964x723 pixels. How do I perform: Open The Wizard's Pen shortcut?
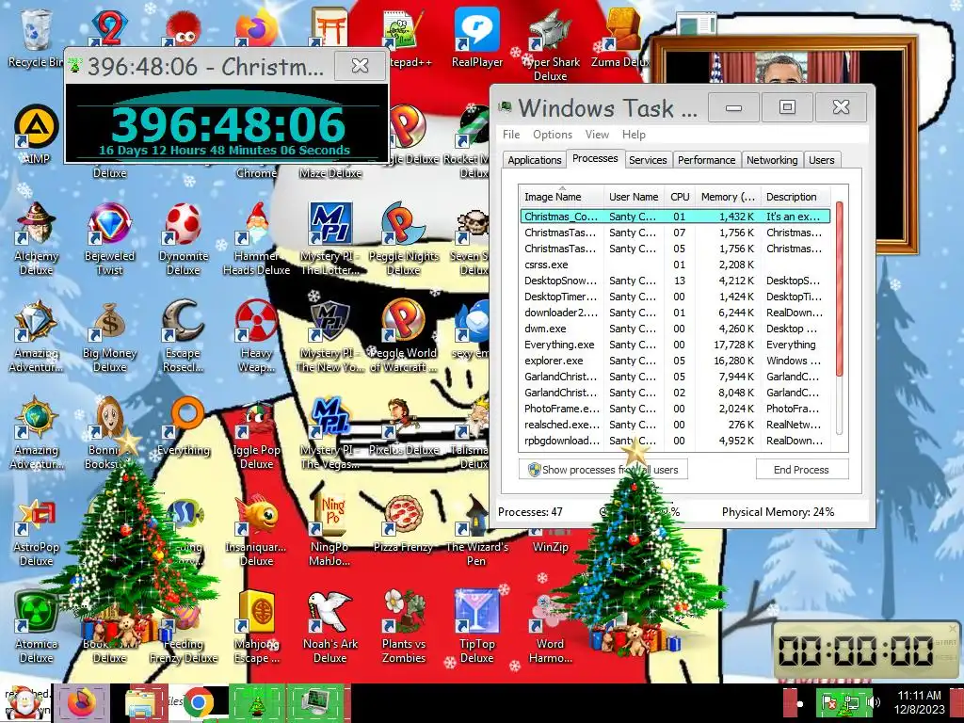pyautogui.click(x=477, y=530)
